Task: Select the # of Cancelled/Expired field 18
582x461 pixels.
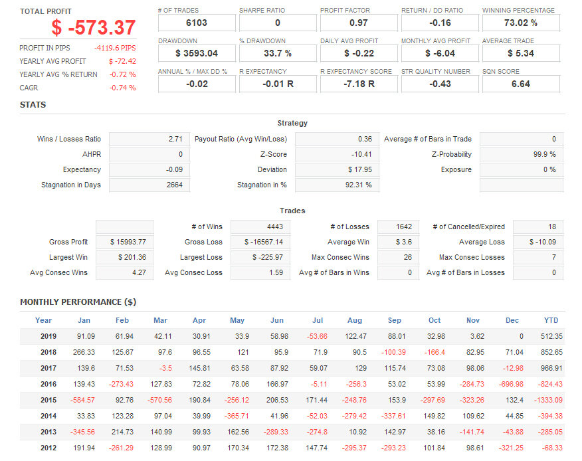Action: click(538, 227)
